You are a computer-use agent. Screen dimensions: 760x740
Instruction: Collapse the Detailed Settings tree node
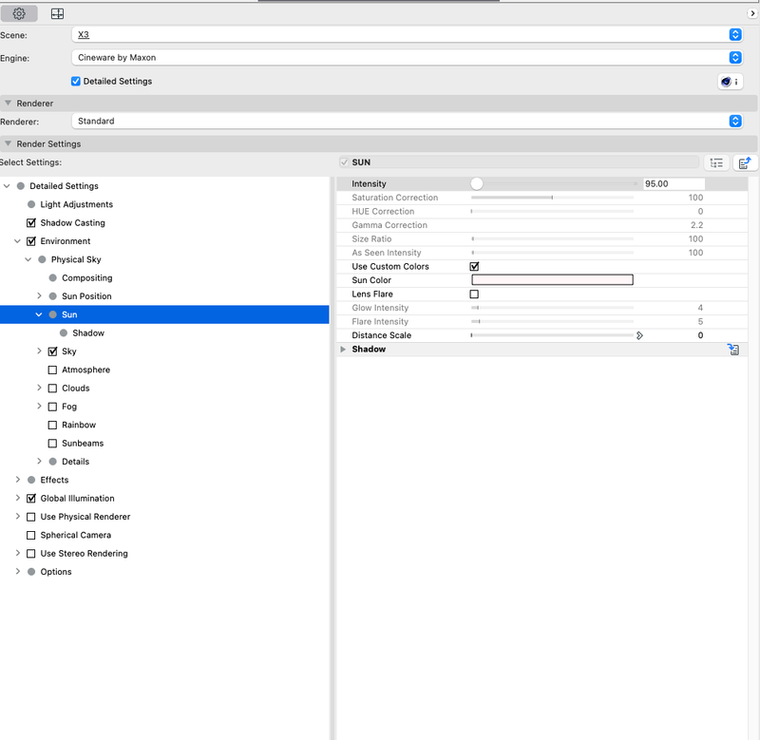pos(7,186)
